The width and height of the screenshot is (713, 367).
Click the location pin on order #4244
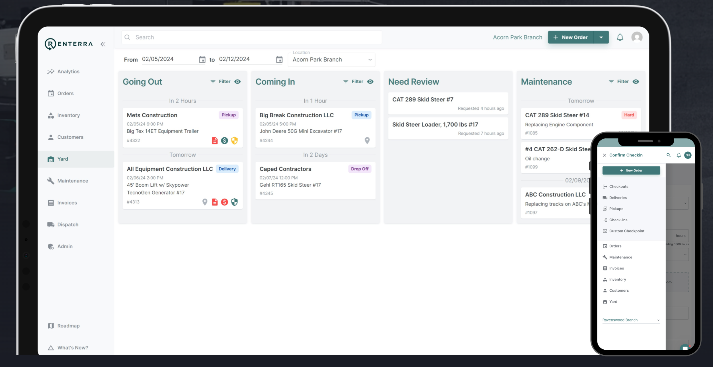367,141
